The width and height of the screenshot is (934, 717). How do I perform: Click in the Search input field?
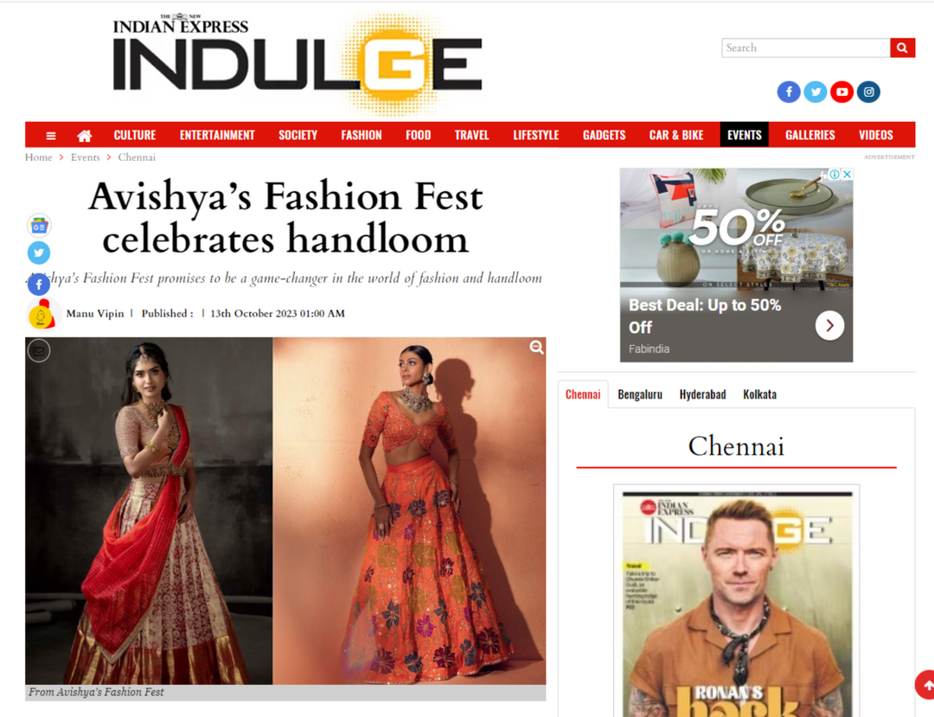(806, 48)
